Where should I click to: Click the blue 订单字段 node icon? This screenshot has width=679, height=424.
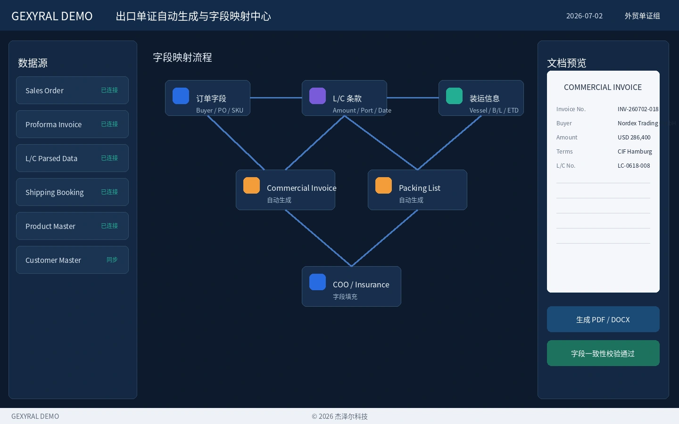point(181,96)
